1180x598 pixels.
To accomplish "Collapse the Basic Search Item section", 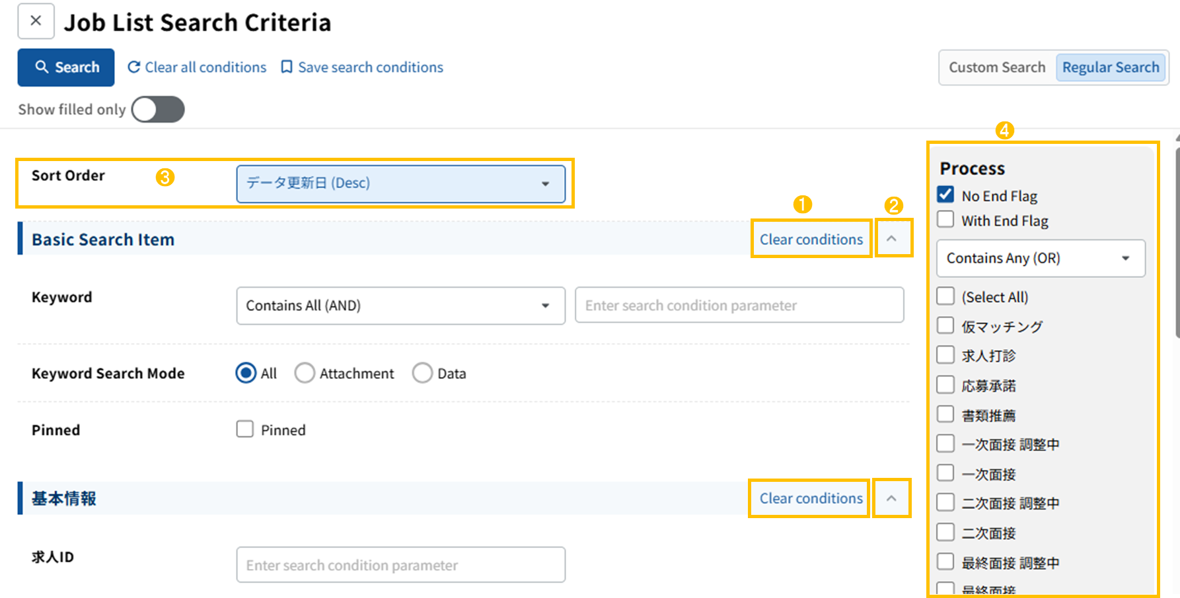I will (x=891, y=238).
